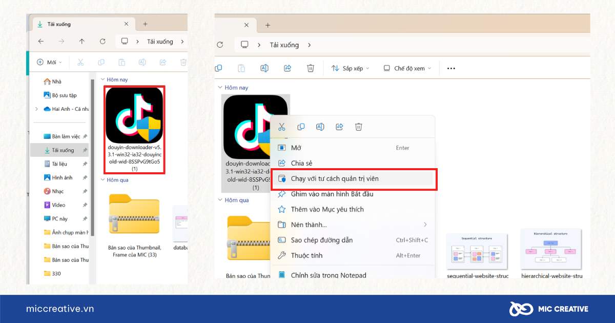Expand the Nén thành... submenu
This screenshot has height=323, width=615.
353,225
